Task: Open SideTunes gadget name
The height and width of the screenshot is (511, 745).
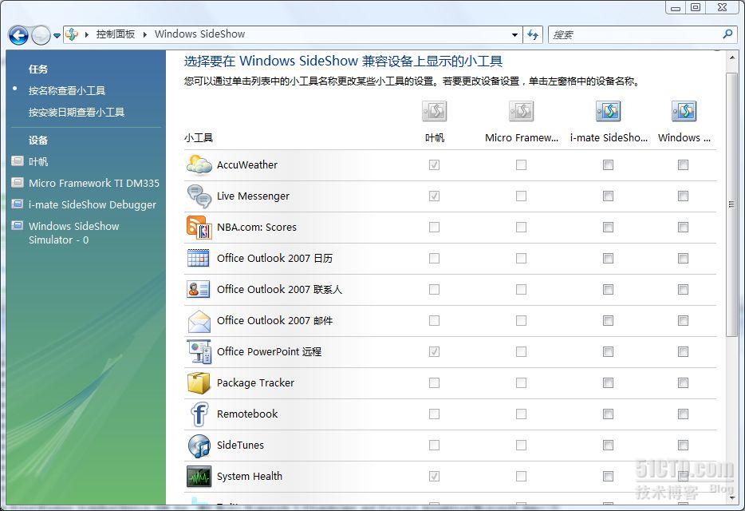Action: [240, 446]
